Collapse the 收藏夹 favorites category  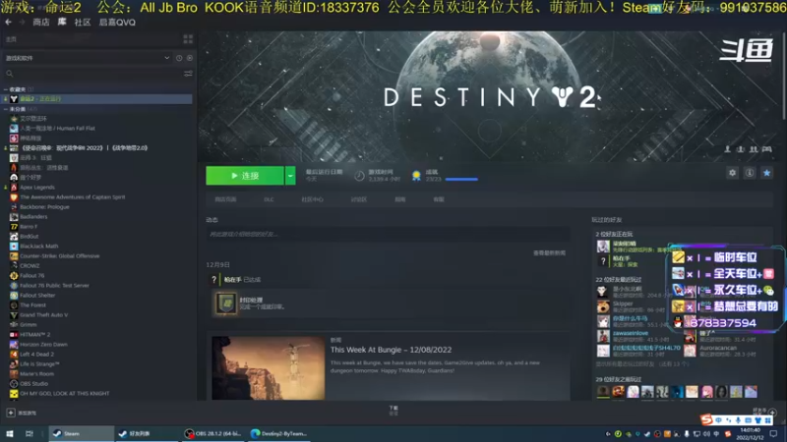[6, 89]
